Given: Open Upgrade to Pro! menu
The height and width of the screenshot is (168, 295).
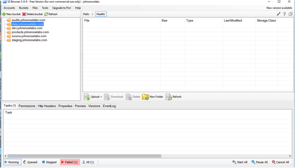Looking at the screenshot, I should point(62,8).
